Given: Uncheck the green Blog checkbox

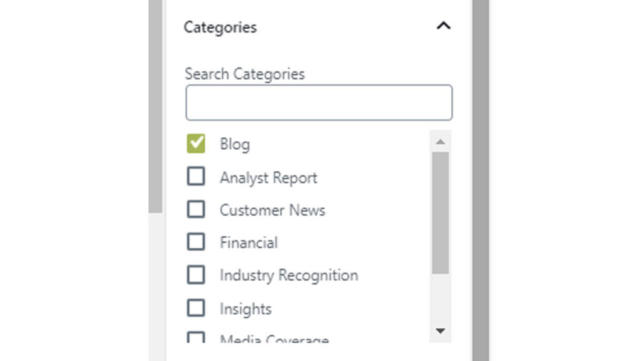Looking at the screenshot, I should tap(196, 144).
